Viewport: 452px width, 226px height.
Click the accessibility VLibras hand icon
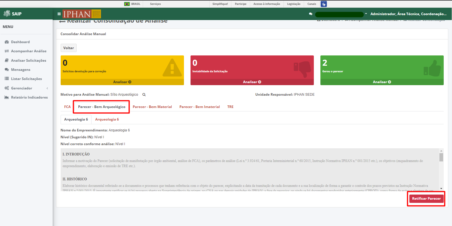coord(324,4)
